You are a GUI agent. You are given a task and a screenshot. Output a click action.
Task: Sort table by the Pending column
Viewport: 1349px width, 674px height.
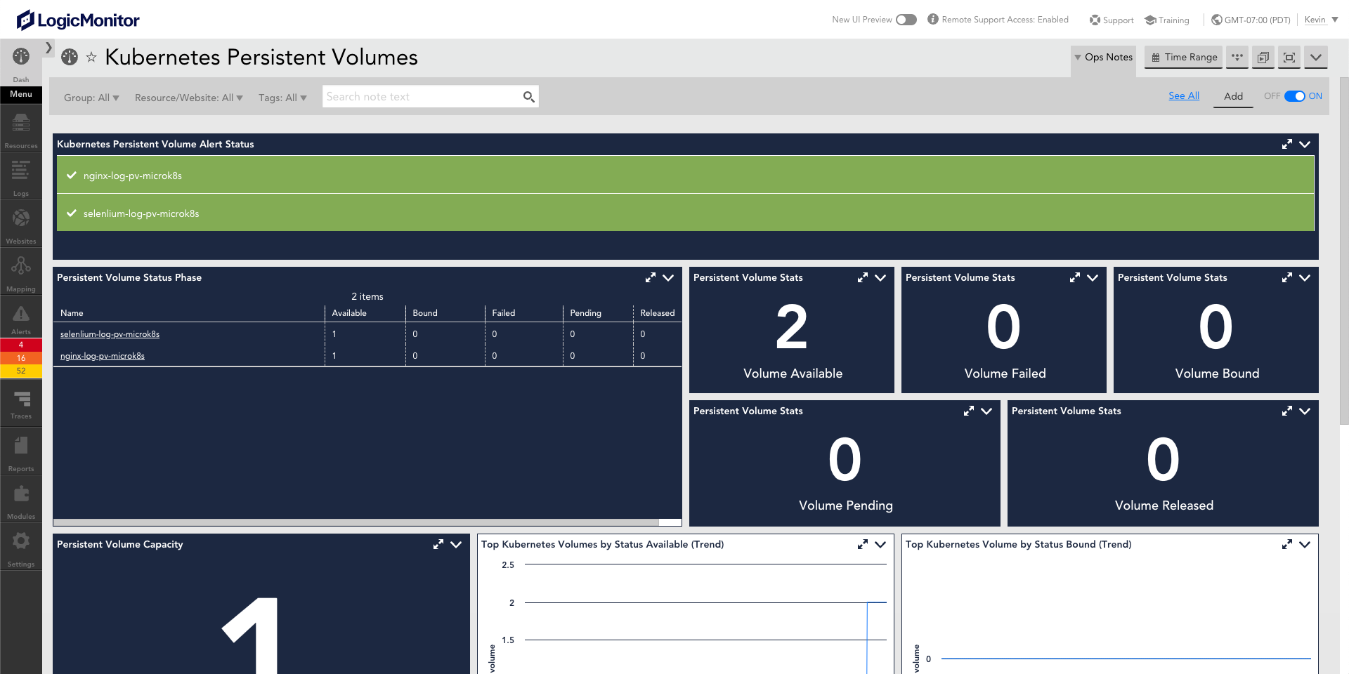click(x=585, y=313)
